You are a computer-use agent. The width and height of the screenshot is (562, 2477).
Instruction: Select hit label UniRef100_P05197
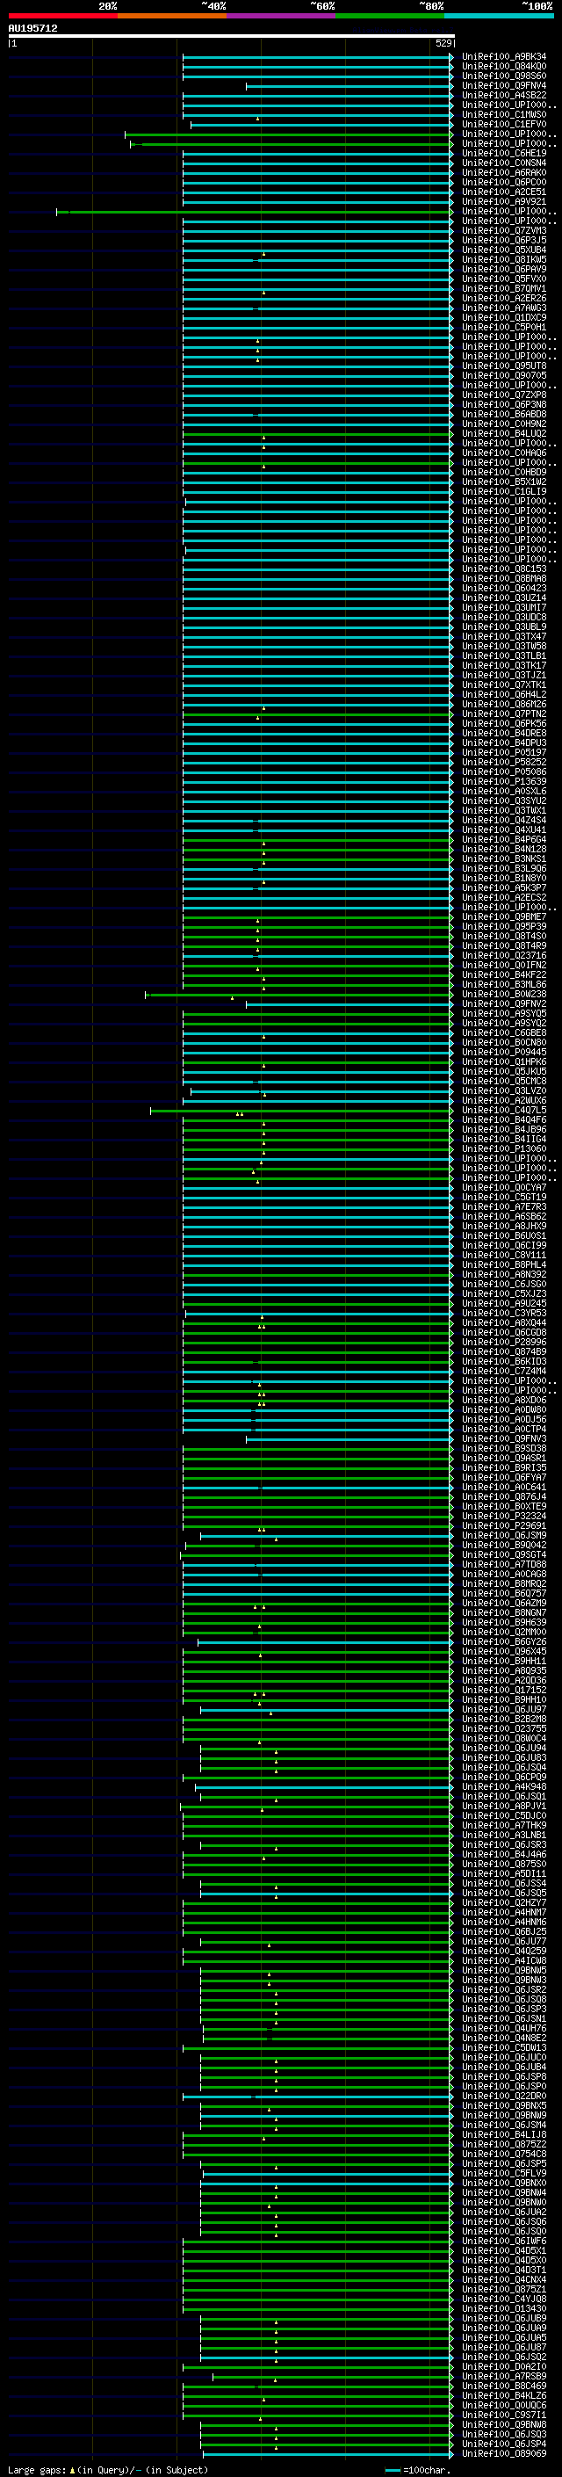[504, 753]
